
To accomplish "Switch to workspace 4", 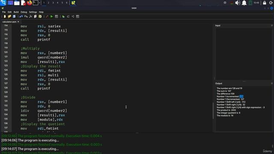I will [57, 3].
